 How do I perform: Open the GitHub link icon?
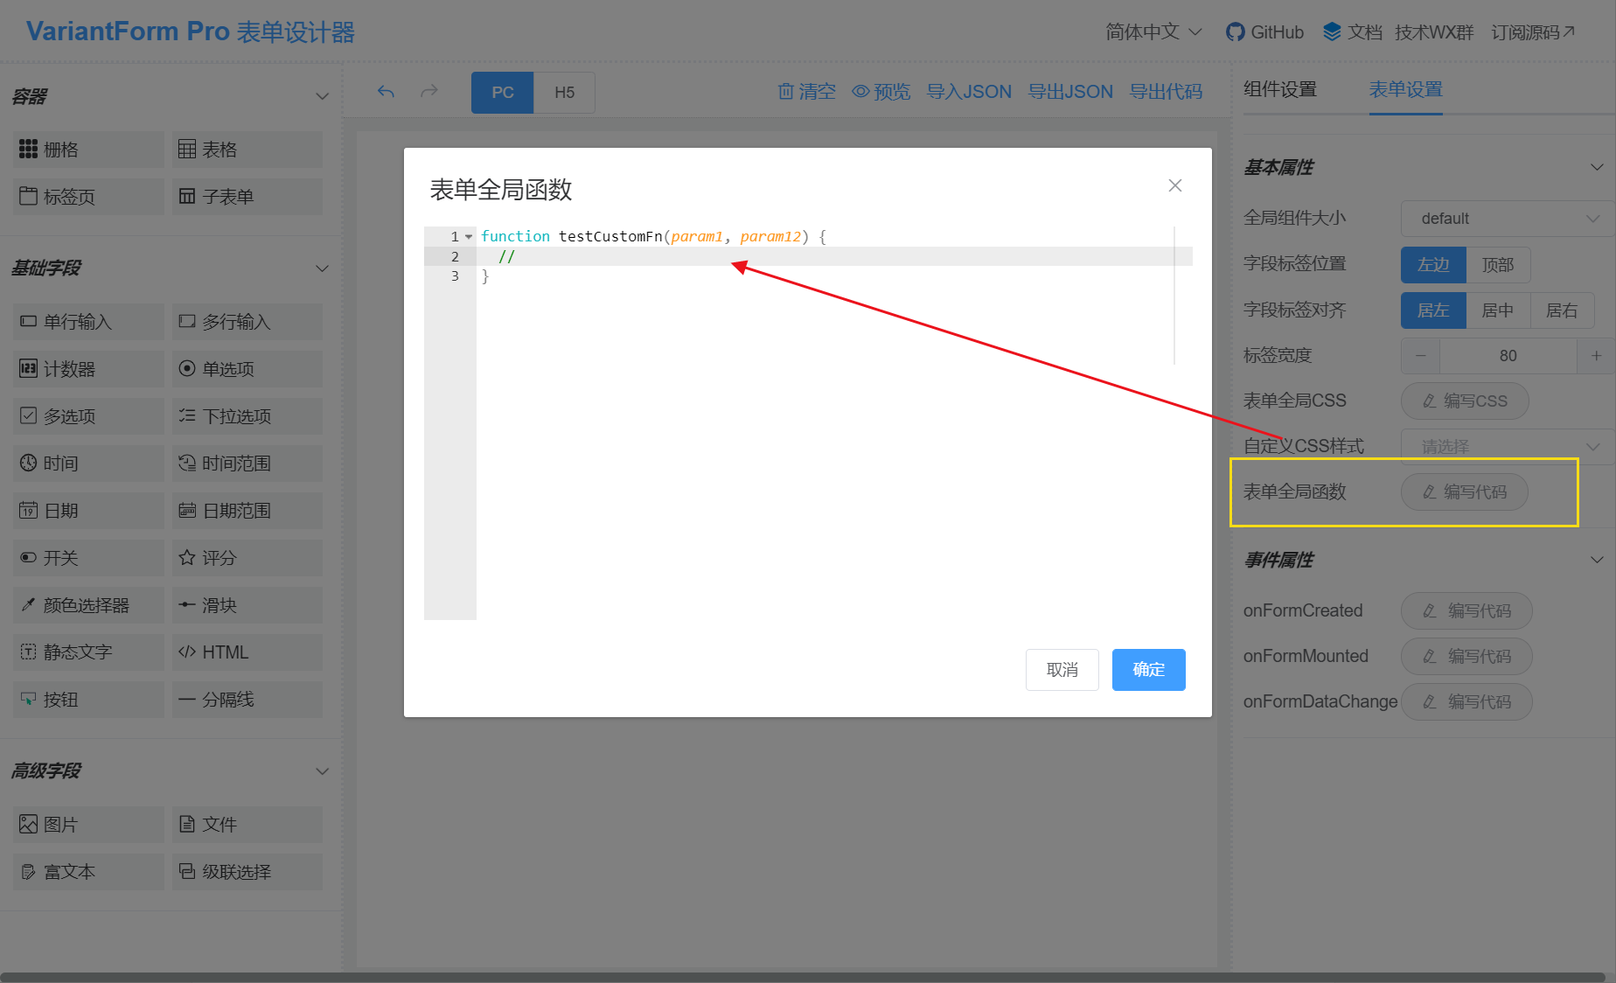coord(1235,32)
